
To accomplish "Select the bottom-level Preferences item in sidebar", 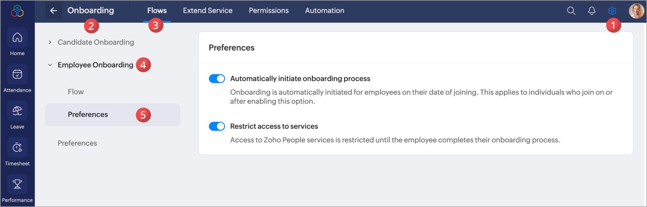I will click(77, 143).
